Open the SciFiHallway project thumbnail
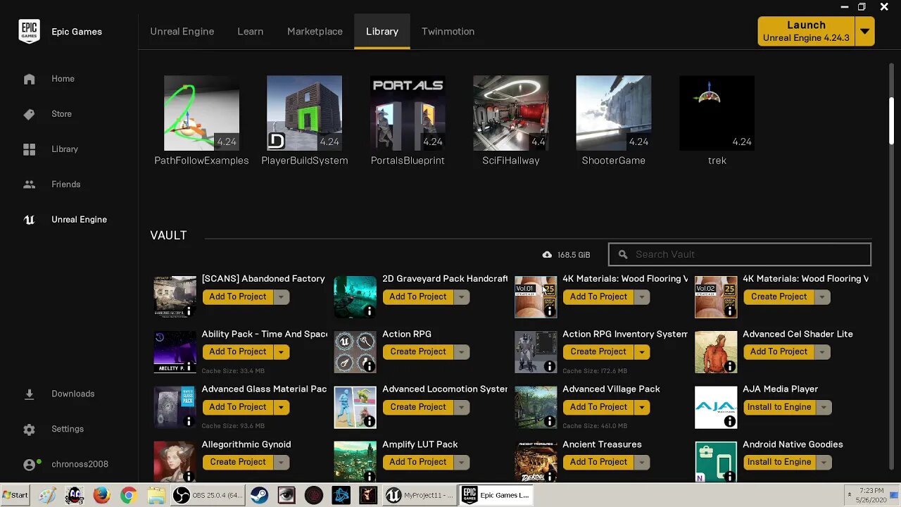The width and height of the screenshot is (901, 507). 510,113
